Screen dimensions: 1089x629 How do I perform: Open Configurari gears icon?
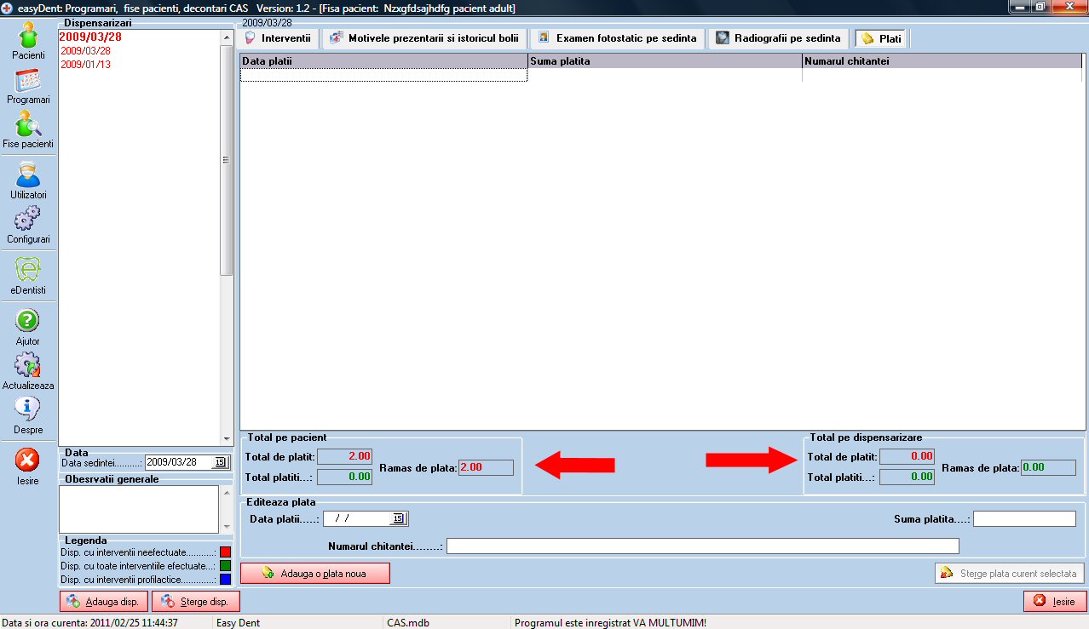tap(28, 222)
